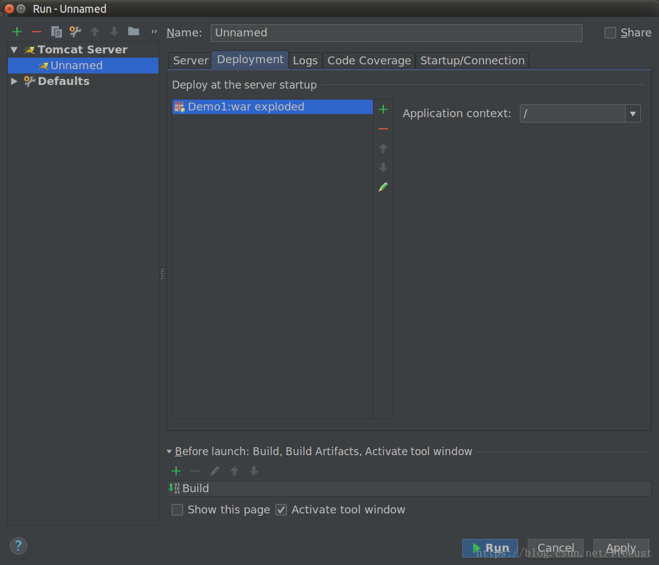
Task: Remove the selected run configuration
Action: point(36,32)
